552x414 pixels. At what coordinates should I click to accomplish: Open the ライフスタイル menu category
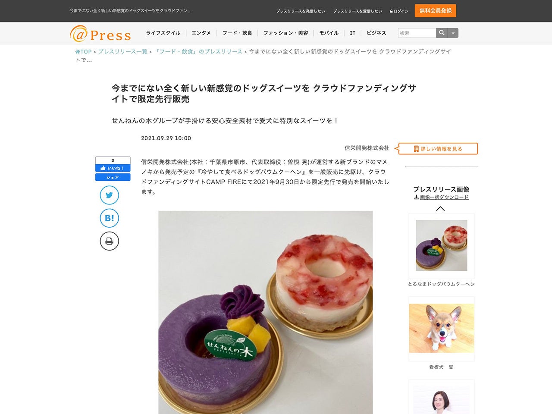163,33
